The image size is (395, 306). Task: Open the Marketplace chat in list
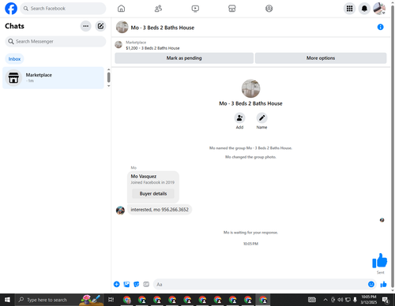click(53, 78)
